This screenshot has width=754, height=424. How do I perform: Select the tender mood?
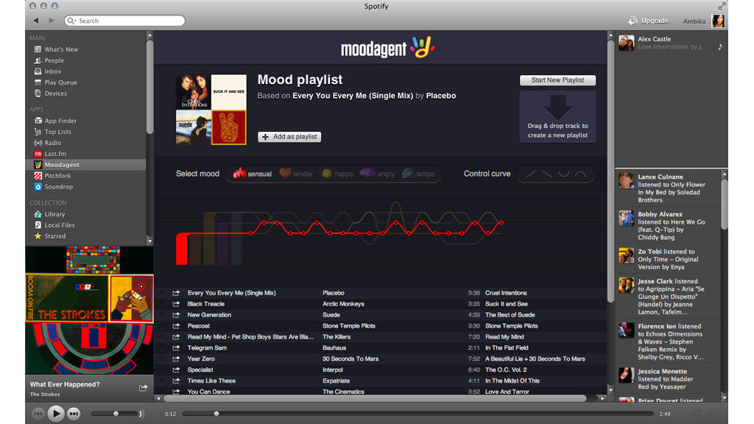click(x=296, y=174)
